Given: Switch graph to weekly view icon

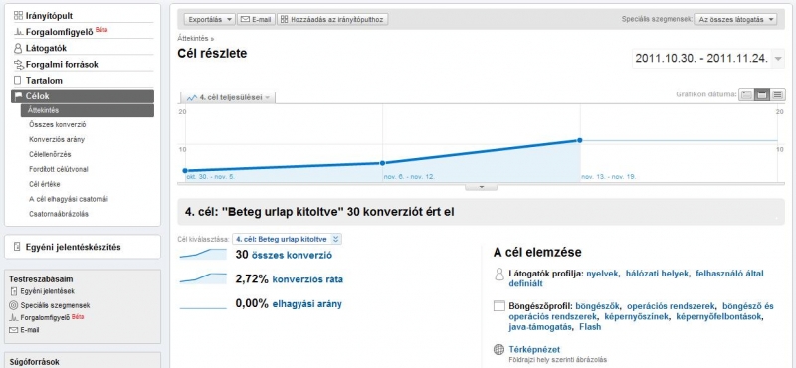Looking at the screenshot, I should point(762,94).
